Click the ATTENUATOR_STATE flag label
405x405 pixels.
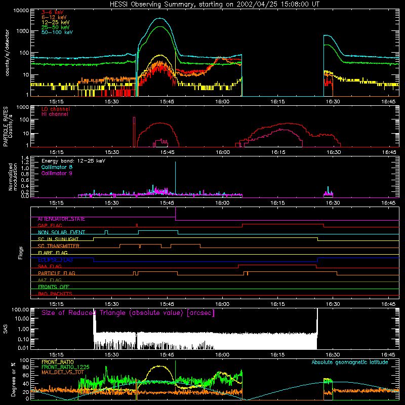(61, 219)
